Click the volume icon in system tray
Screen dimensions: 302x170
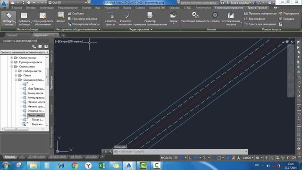tap(268, 166)
